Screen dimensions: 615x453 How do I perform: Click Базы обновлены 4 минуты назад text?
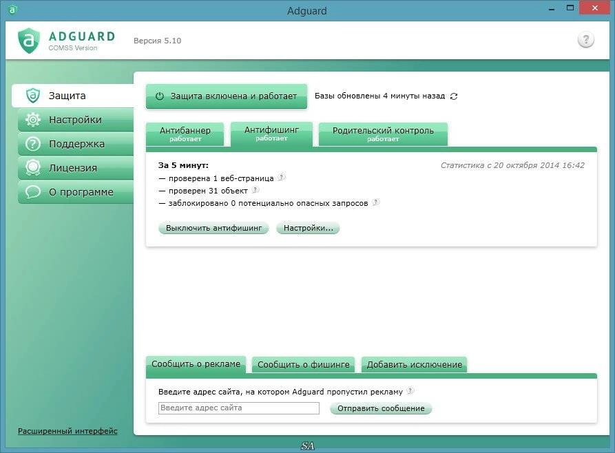379,96
